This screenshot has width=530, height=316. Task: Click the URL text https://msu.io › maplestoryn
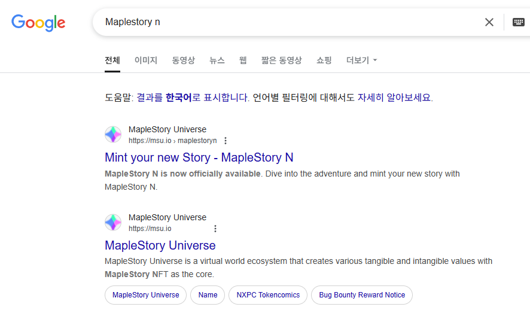(x=172, y=141)
